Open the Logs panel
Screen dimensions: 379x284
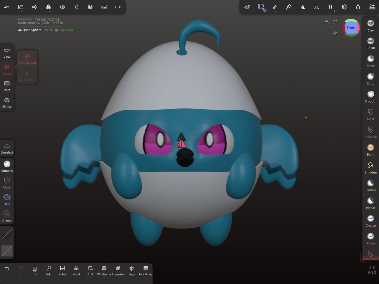coord(132,270)
